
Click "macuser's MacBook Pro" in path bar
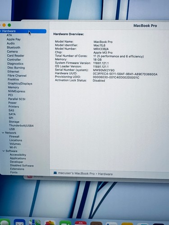click(76, 173)
